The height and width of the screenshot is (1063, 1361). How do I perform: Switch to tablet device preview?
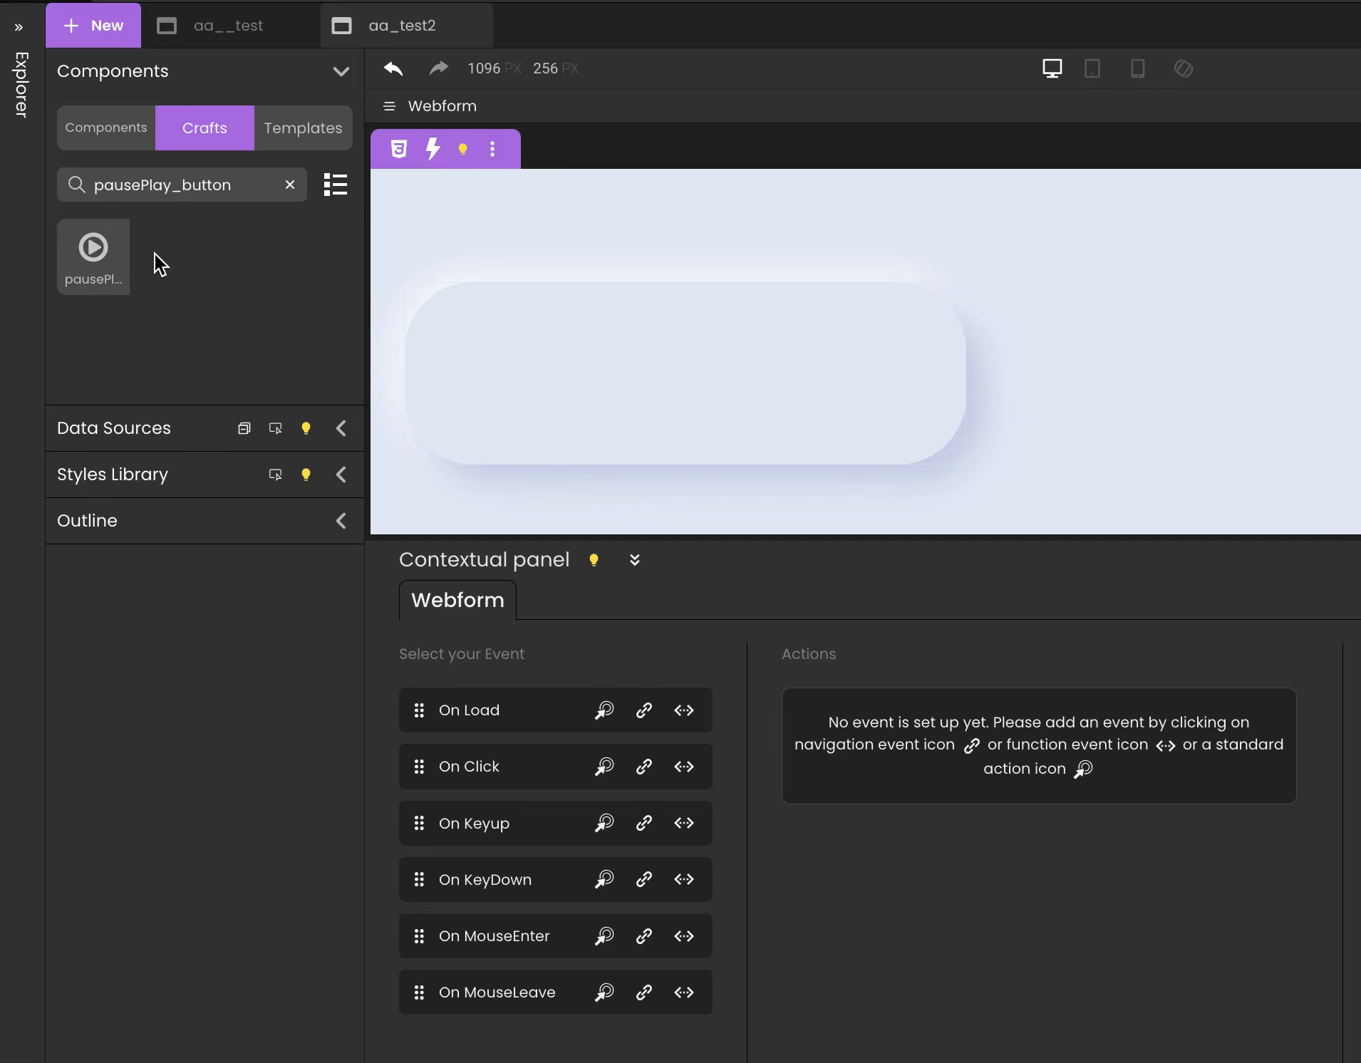click(1092, 68)
